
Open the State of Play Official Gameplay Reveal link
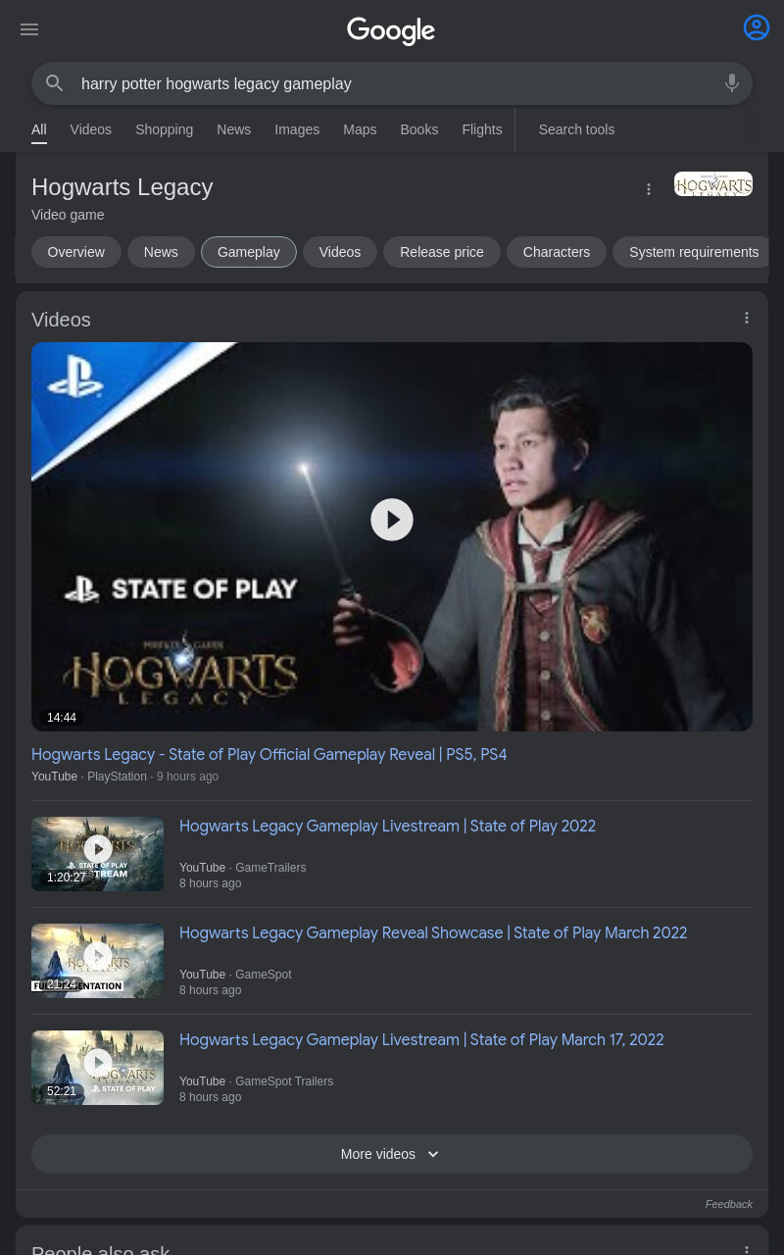(x=269, y=754)
